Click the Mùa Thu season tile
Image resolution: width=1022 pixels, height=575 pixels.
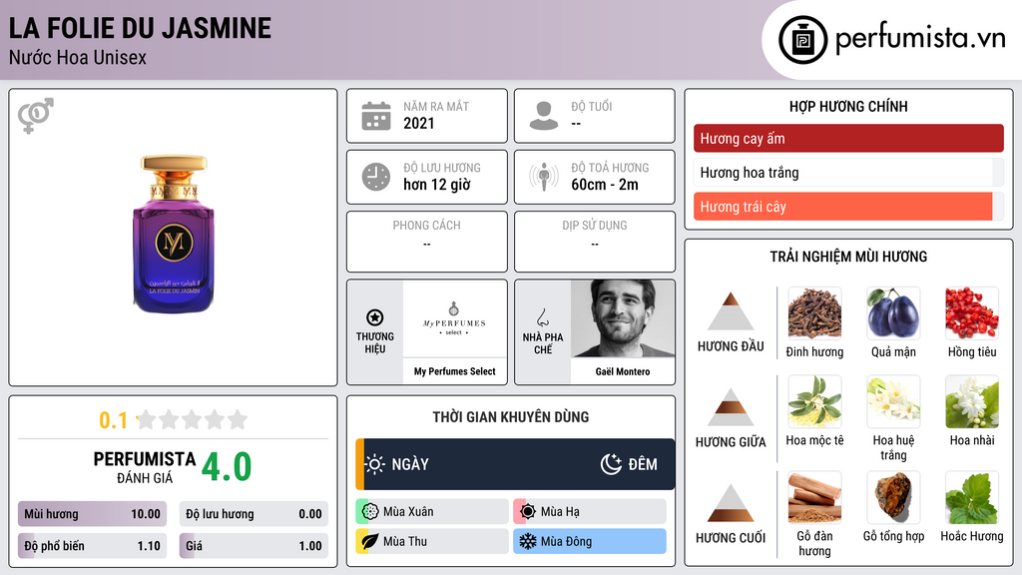[x=432, y=541]
